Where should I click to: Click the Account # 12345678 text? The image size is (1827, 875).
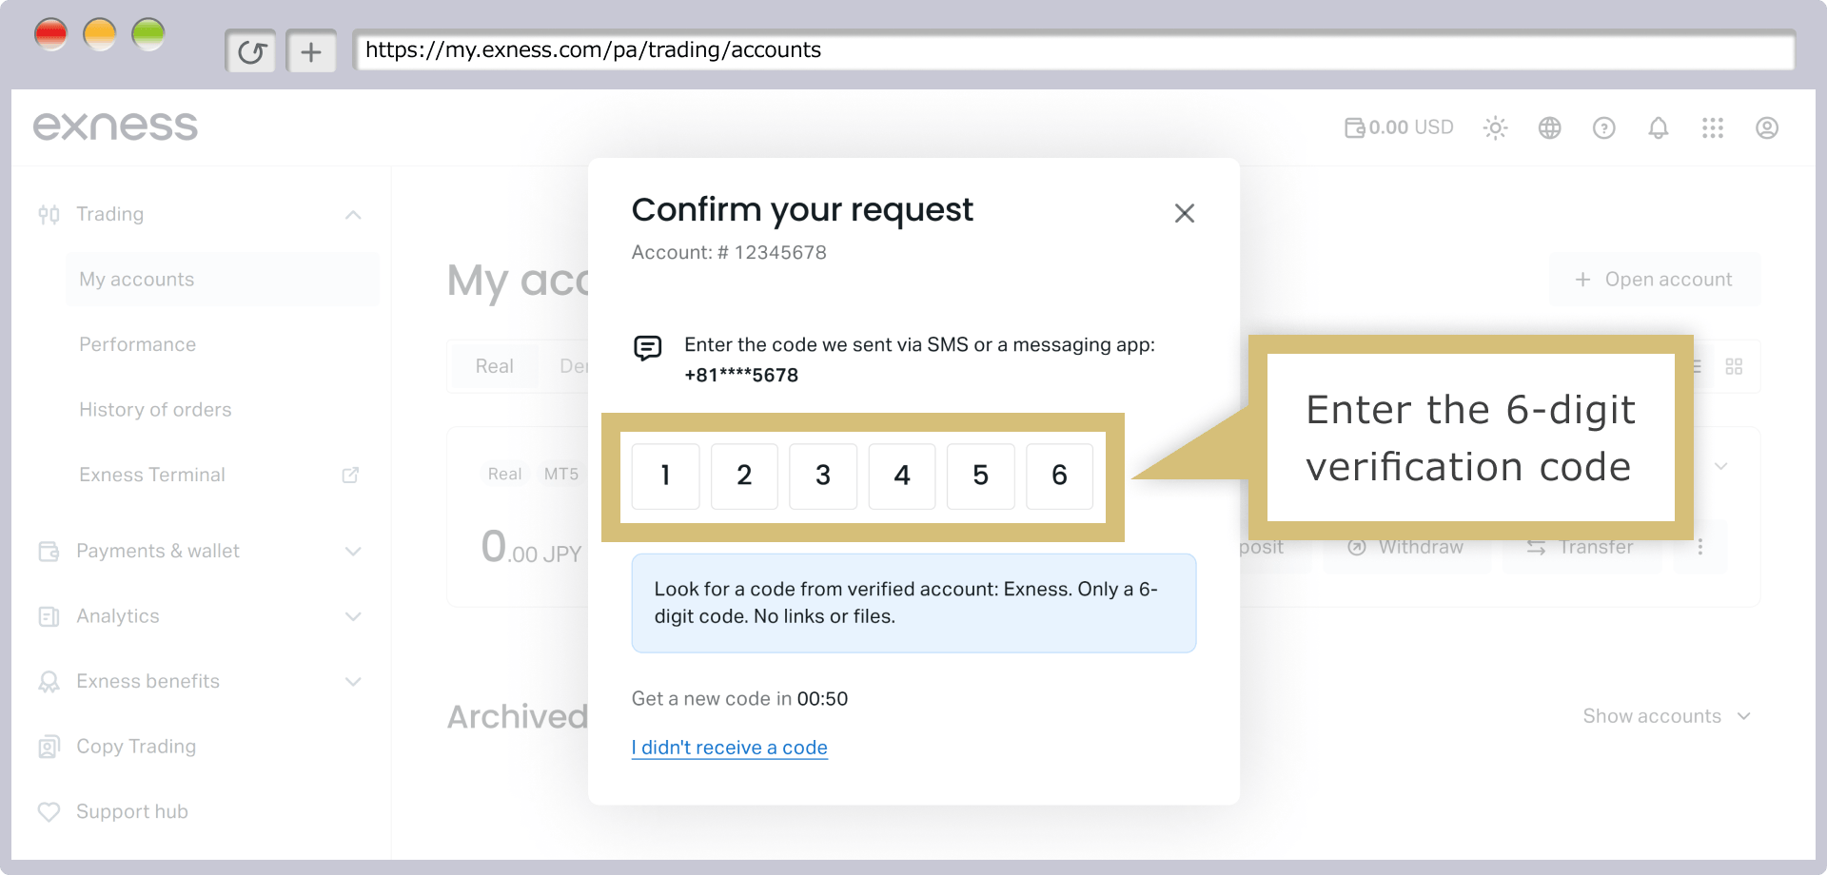point(729,253)
